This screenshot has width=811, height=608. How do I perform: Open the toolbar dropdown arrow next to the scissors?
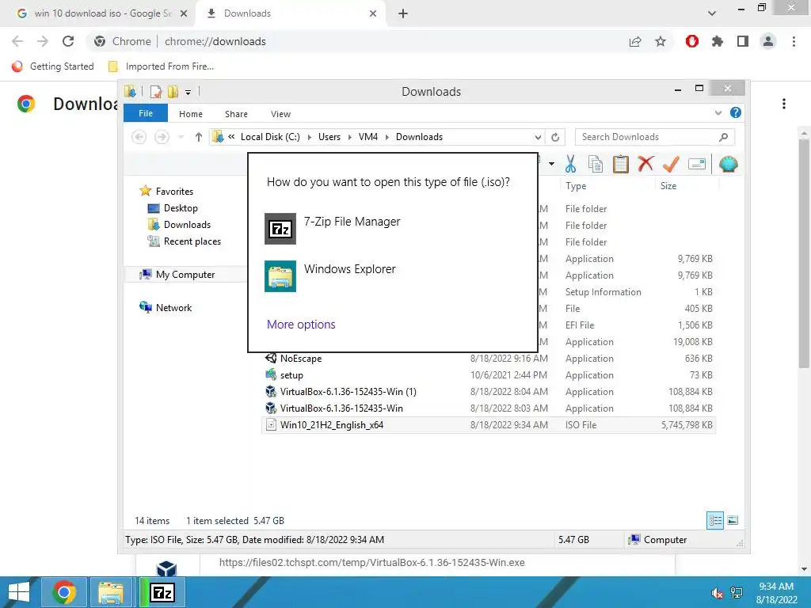coord(551,164)
